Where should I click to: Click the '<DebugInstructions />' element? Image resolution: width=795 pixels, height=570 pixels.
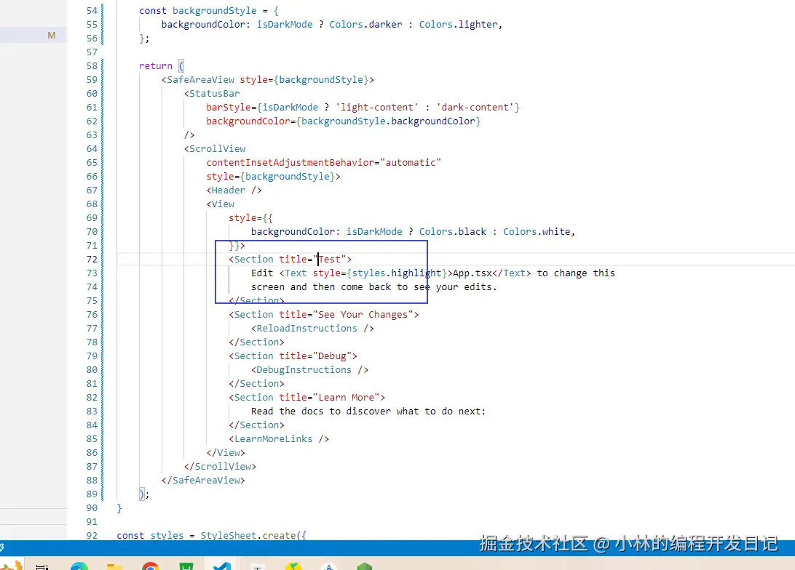(x=310, y=370)
